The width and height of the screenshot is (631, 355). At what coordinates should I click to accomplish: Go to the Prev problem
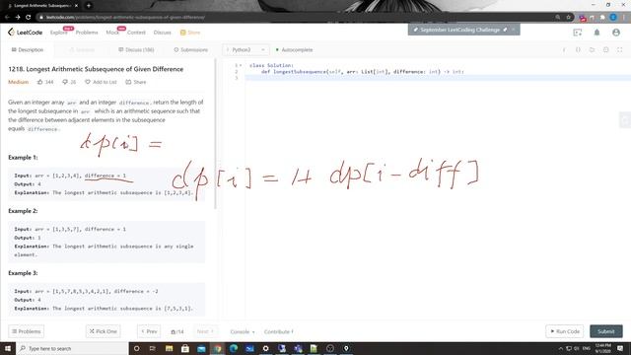[149, 331]
